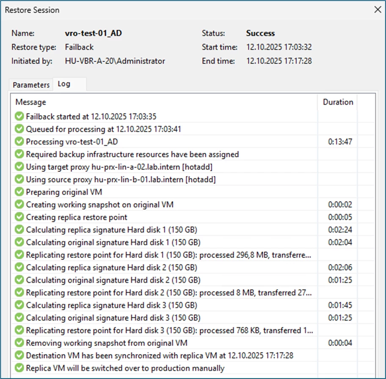Click icon beside Replica VM switched over manually
The height and width of the screenshot is (379, 386).
(19, 368)
